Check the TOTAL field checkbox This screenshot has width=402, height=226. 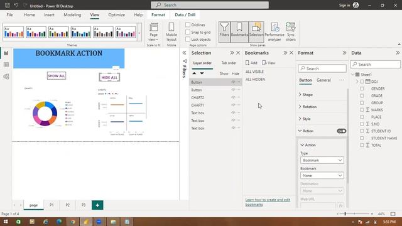click(362, 145)
